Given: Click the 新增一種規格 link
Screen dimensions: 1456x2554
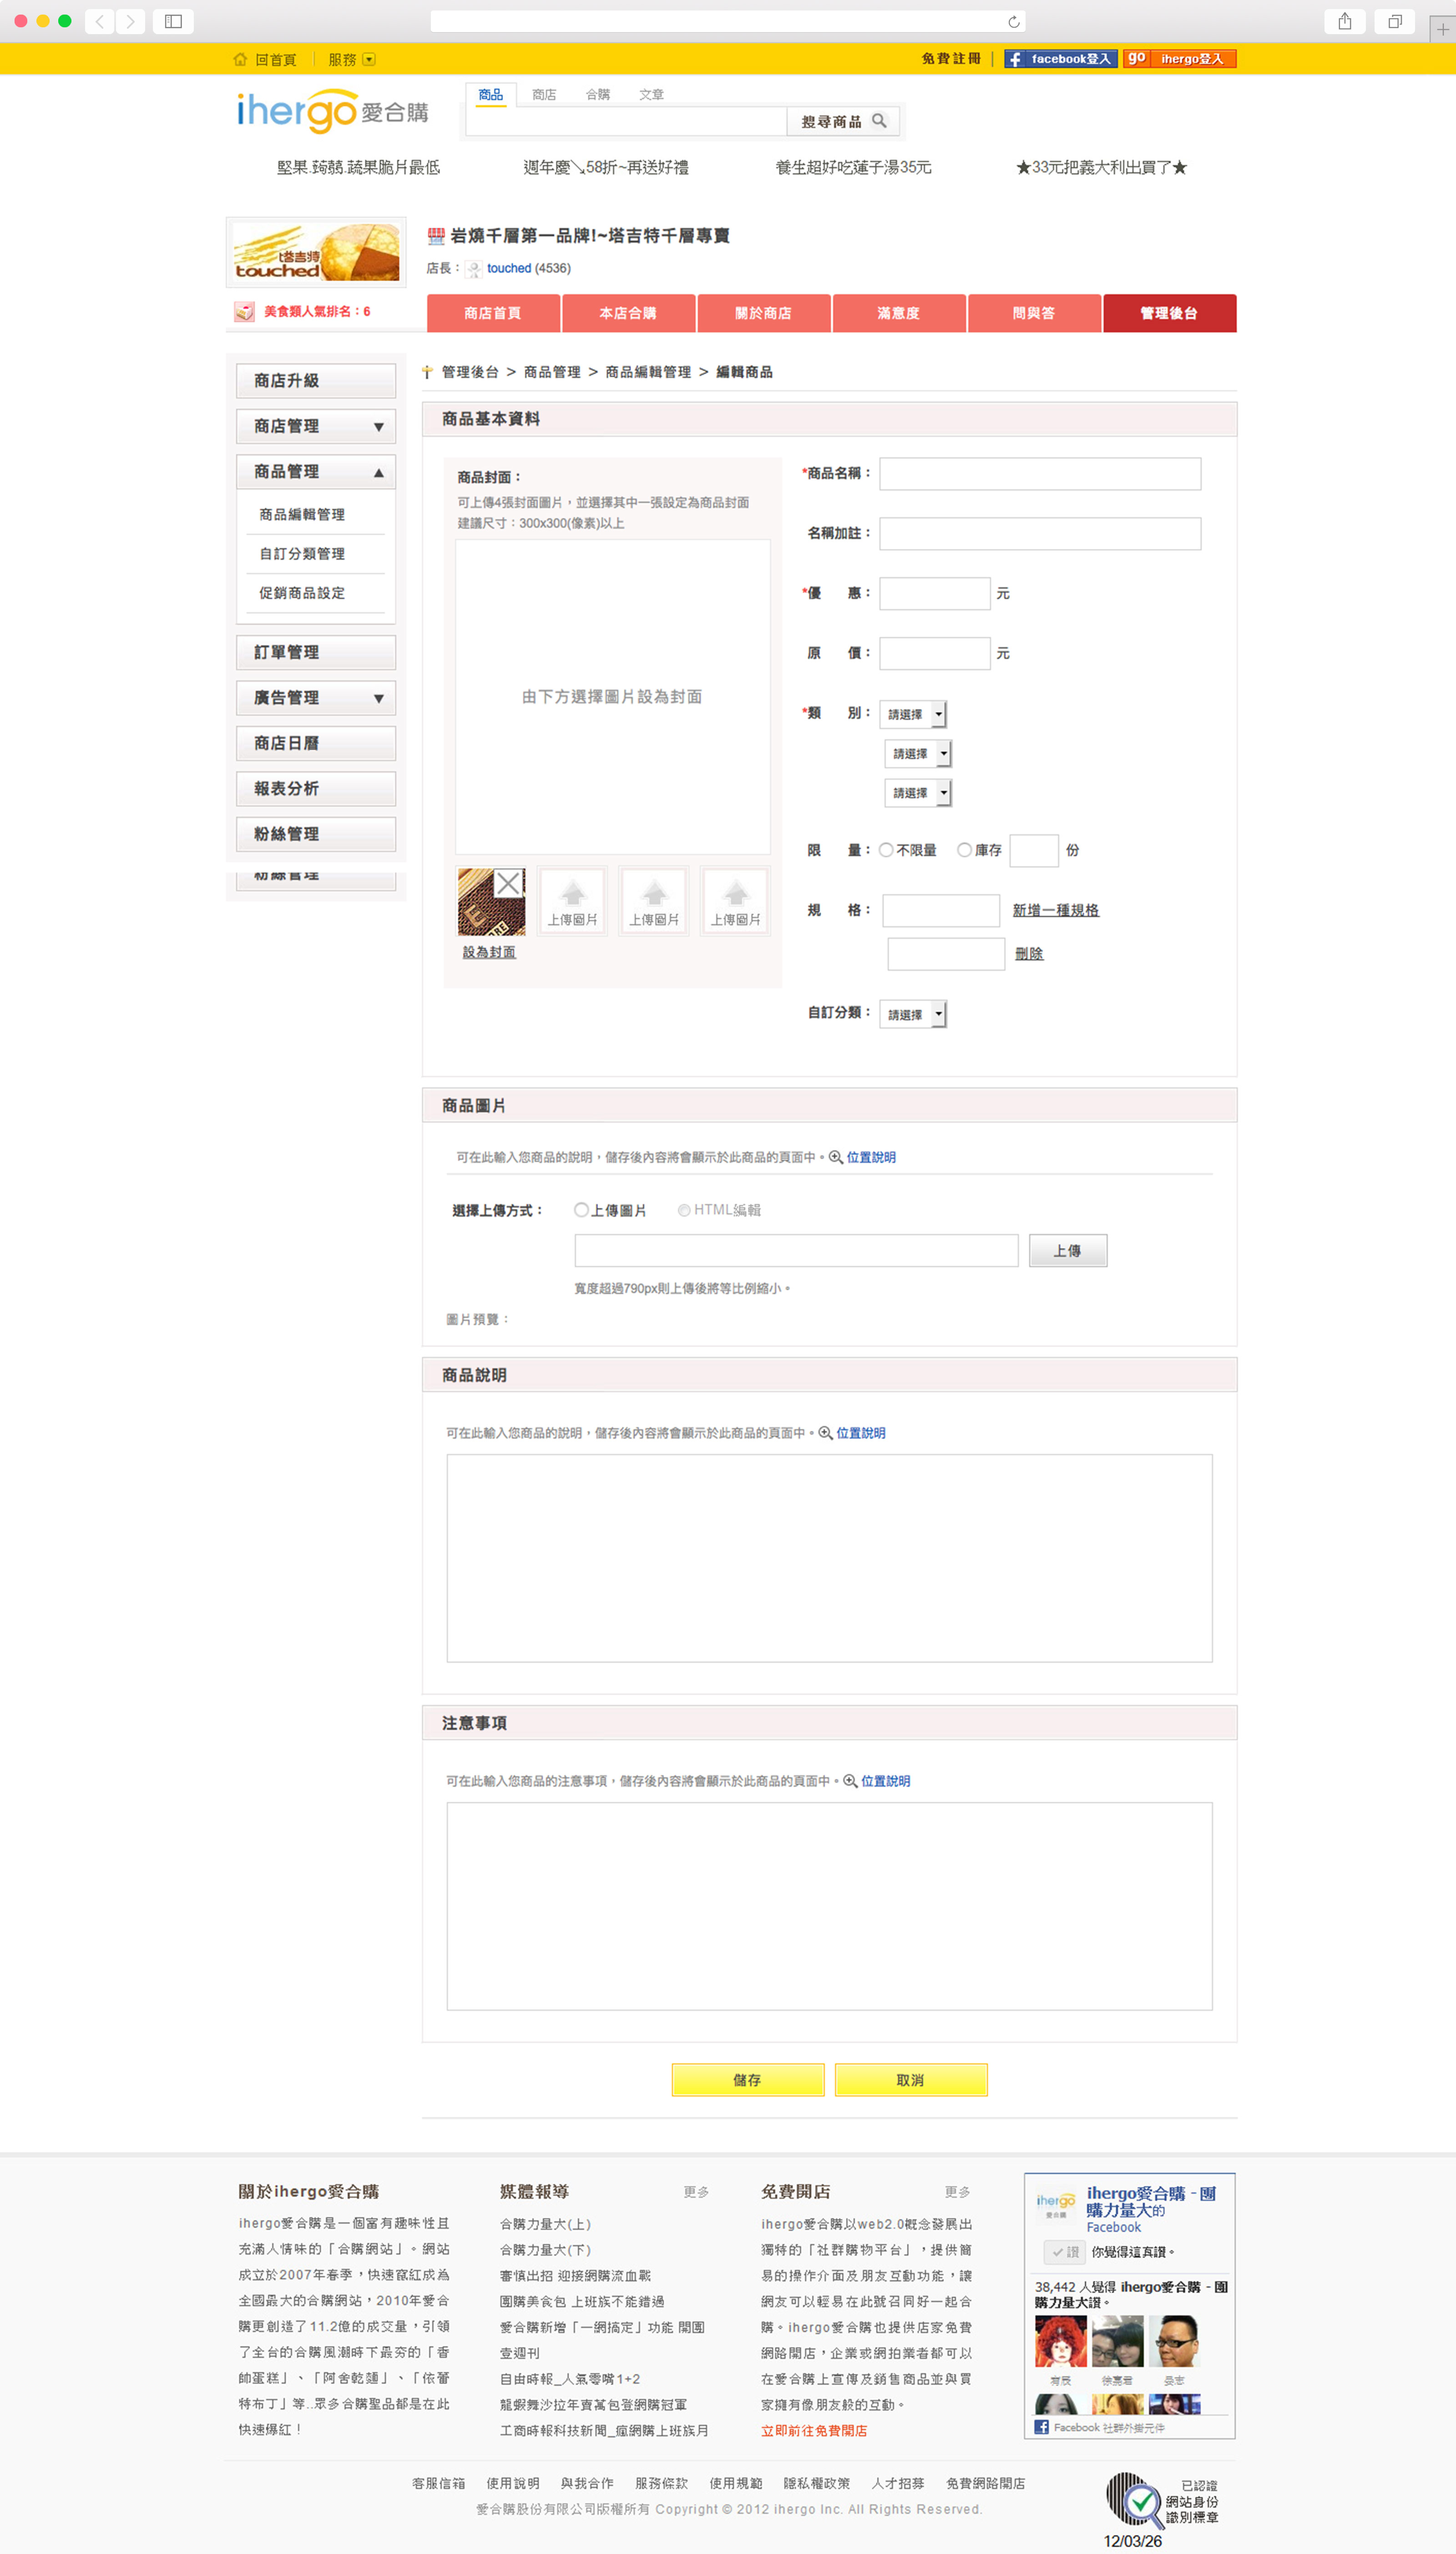Looking at the screenshot, I should coord(1055,910).
